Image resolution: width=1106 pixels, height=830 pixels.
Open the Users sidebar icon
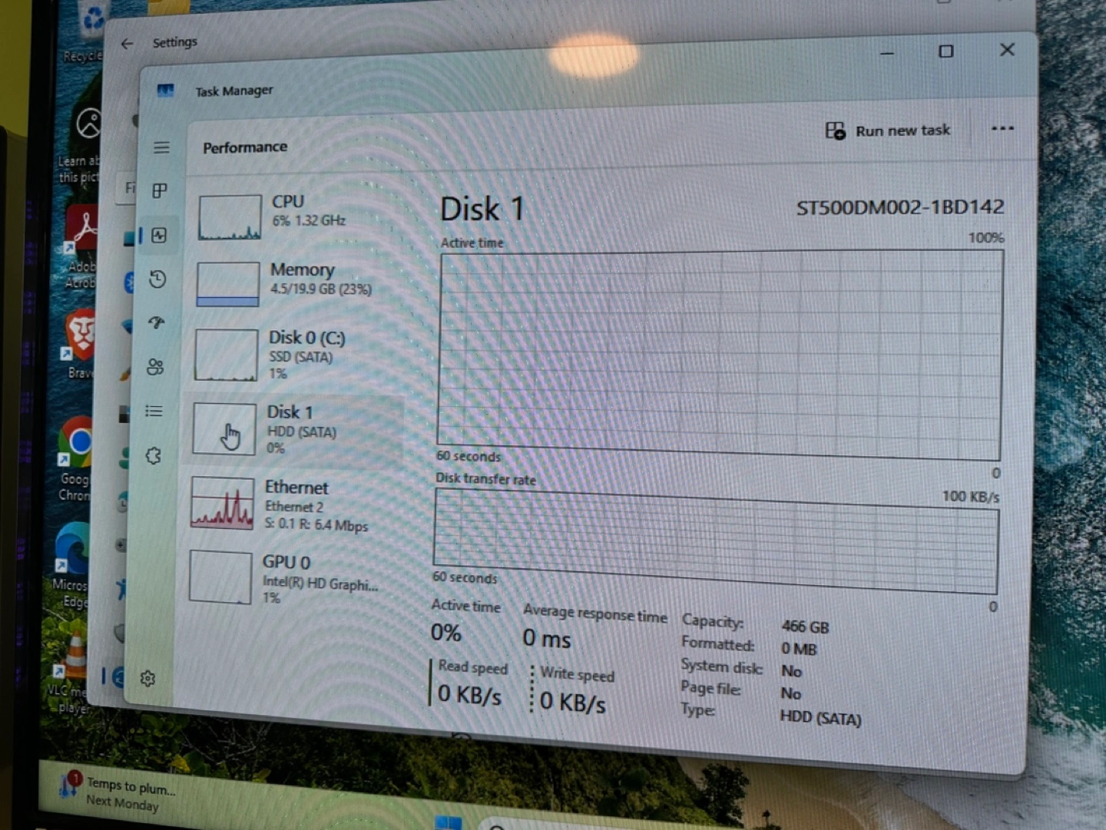pos(155,367)
